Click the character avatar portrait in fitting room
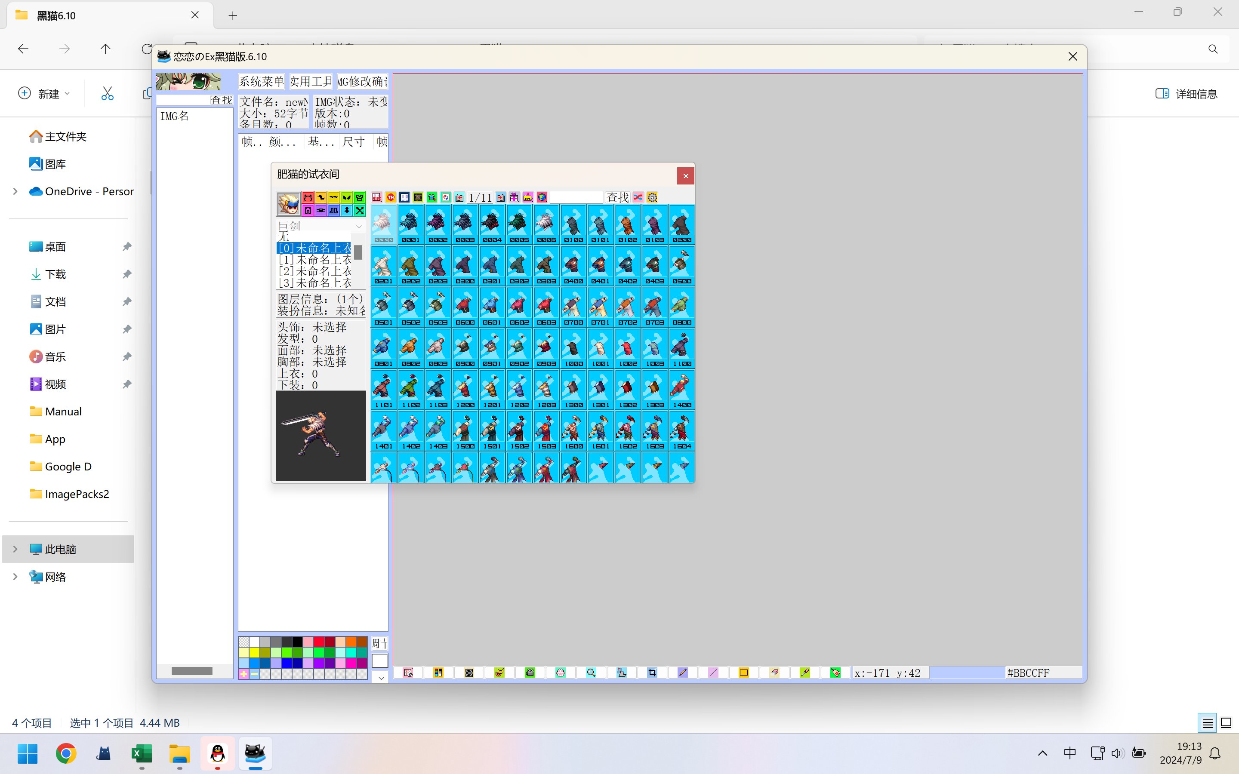The image size is (1239, 774). click(x=288, y=204)
